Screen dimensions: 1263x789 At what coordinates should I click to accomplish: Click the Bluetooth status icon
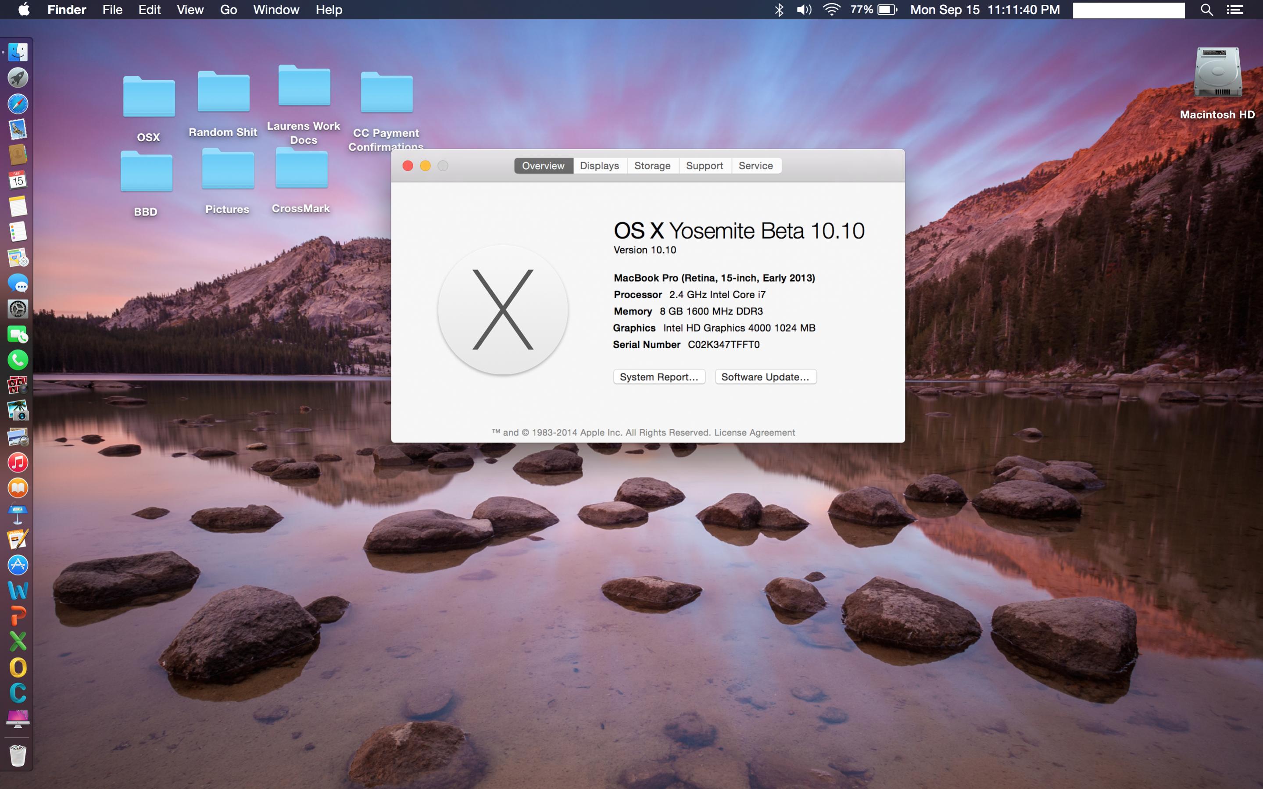point(779,9)
